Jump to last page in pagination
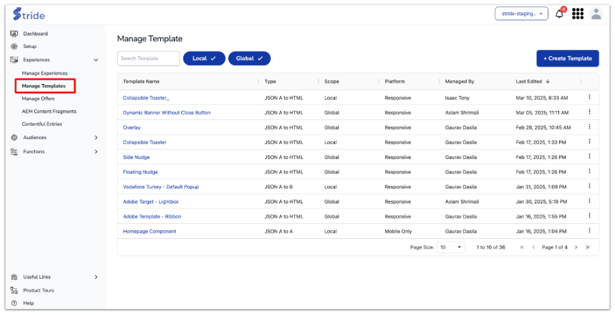 coord(587,247)
